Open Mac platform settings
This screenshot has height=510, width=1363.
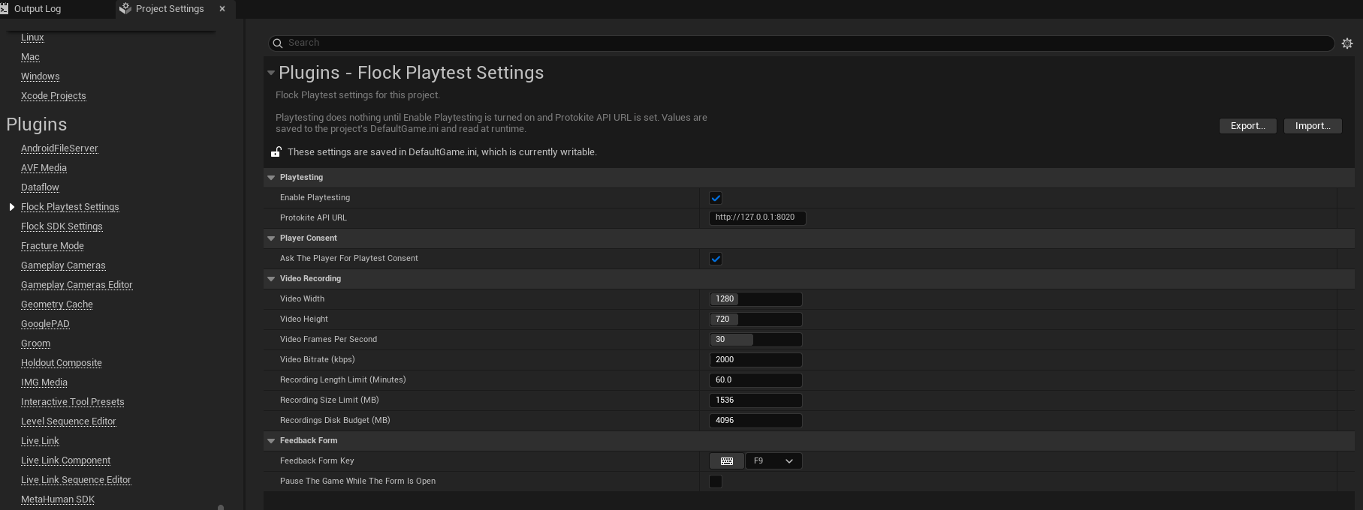pos(31,57)
